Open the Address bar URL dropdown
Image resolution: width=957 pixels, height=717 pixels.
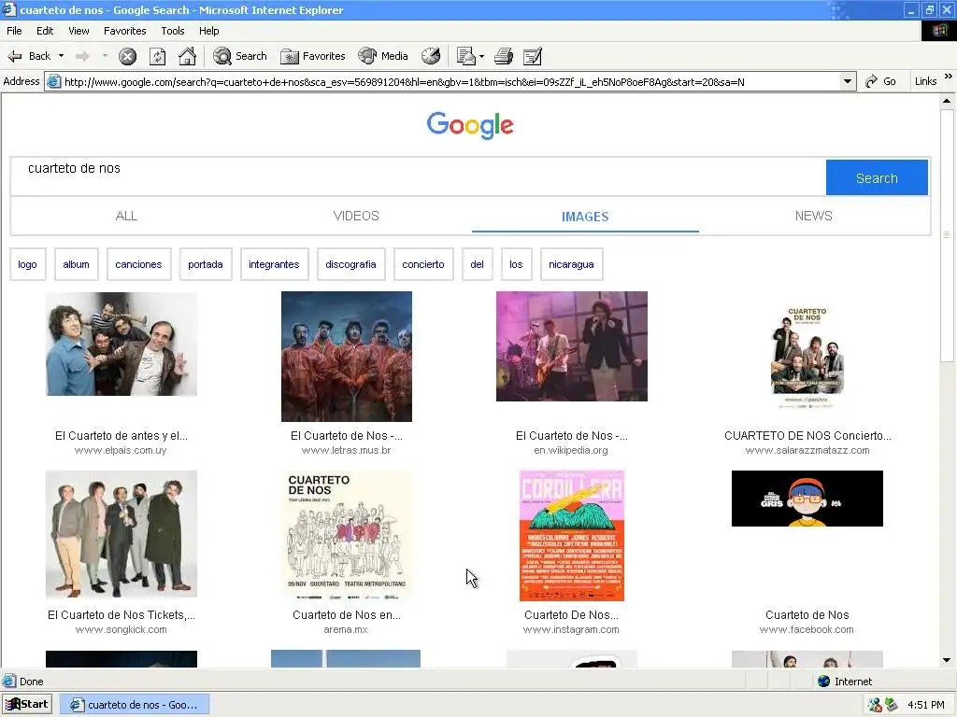click(847, 82)
